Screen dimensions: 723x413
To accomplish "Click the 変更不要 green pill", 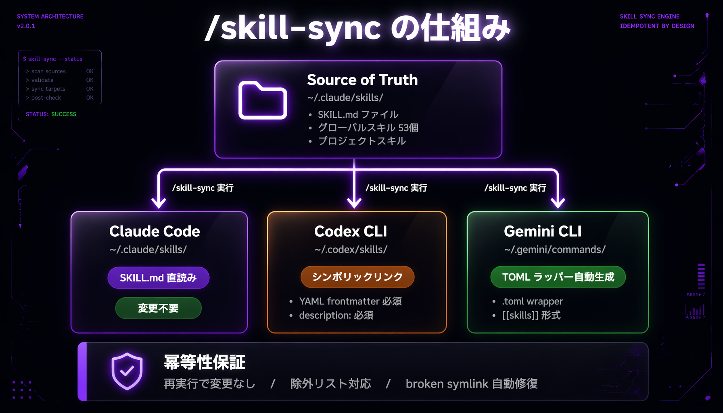I will [x=159, y=308].
